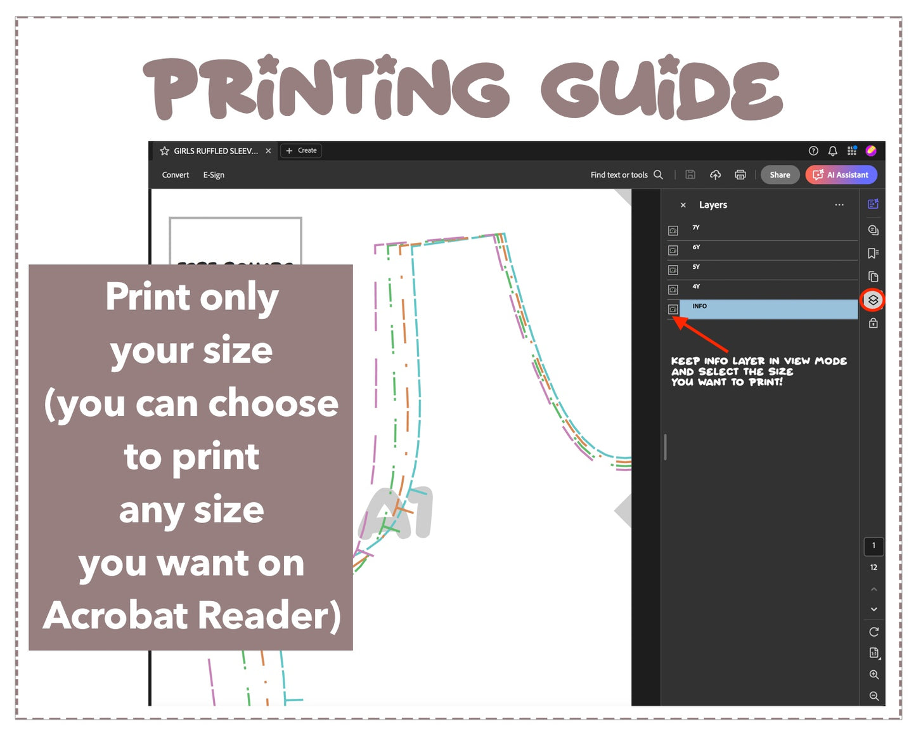This screenshot has height=733, width=916.
Task: Open the Convert menu
Action: (175, 175)
